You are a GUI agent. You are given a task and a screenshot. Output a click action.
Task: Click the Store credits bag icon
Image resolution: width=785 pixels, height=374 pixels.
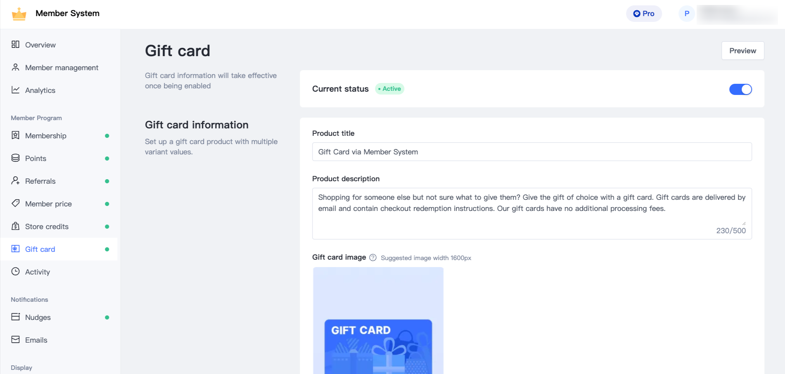(x=15, y=226)
